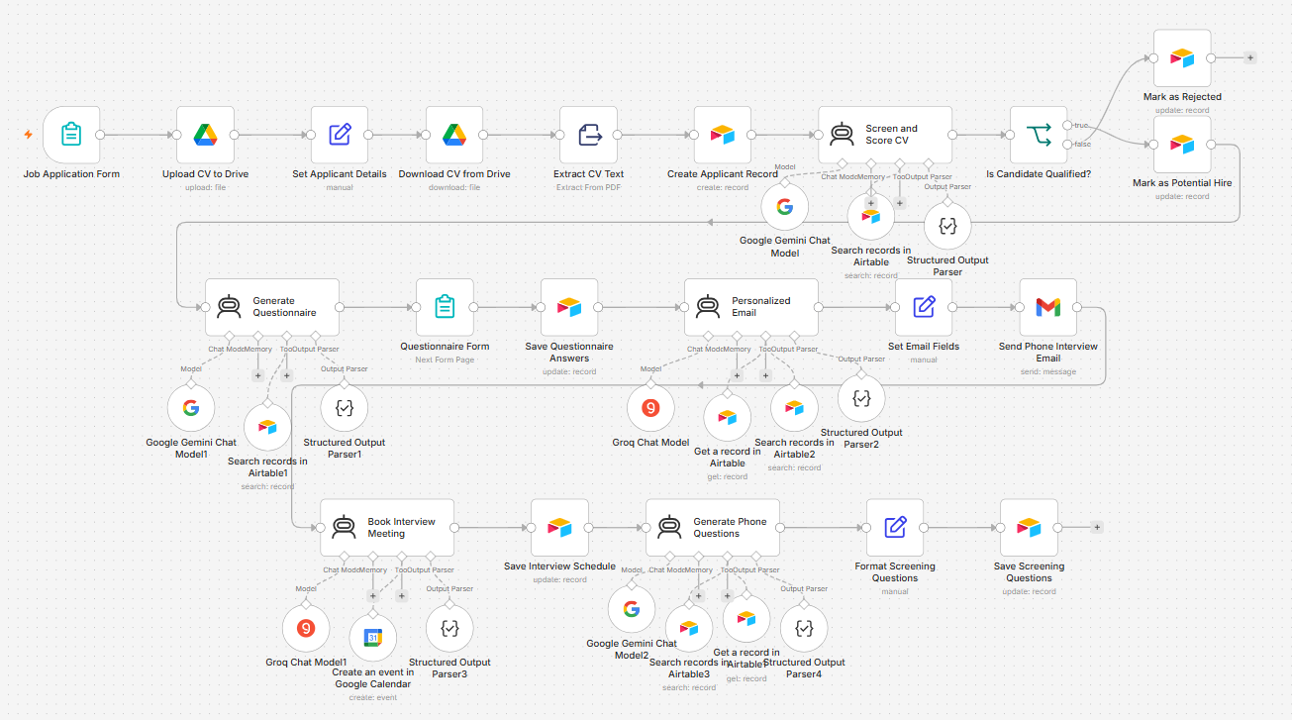Open the Is Candidate Qualified? node
This screenshot has height=720, width=1292.
coord(1039,135)
